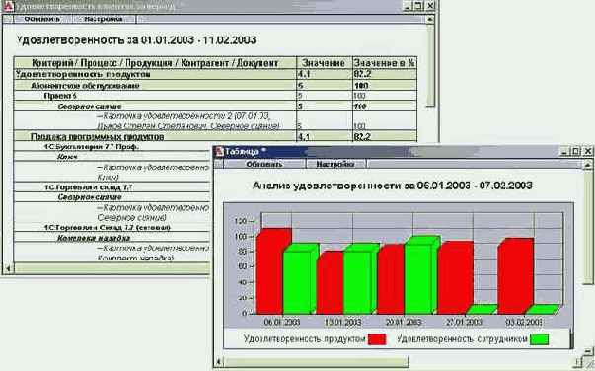Close the back report window
This screenshot has height=371, width=595.
[x=430, y=6]
